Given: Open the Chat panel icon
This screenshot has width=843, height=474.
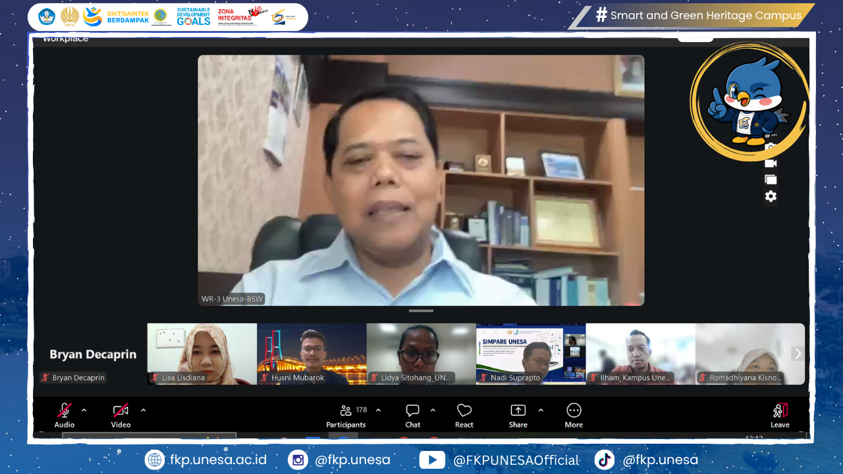Looking at the screenshot, I should pos(413,410).
